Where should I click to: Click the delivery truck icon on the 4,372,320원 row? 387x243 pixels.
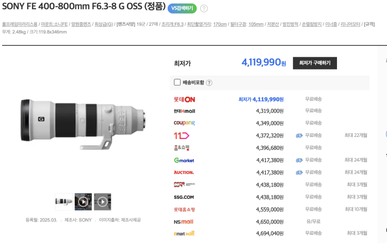coord(299,135)
